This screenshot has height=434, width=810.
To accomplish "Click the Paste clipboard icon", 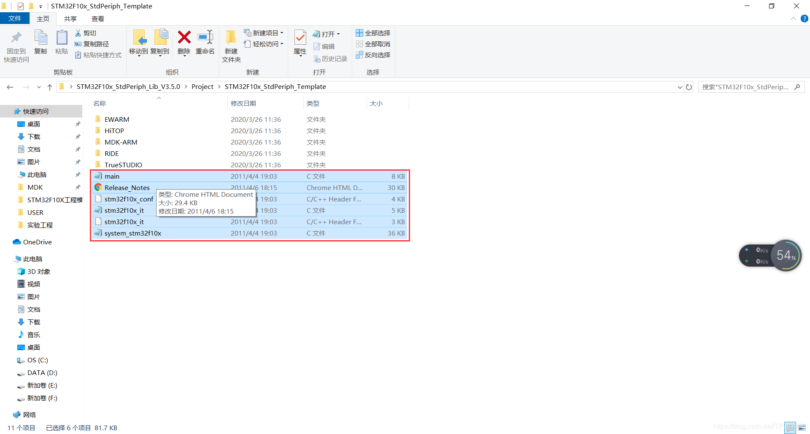I will [x=62, y=38].
